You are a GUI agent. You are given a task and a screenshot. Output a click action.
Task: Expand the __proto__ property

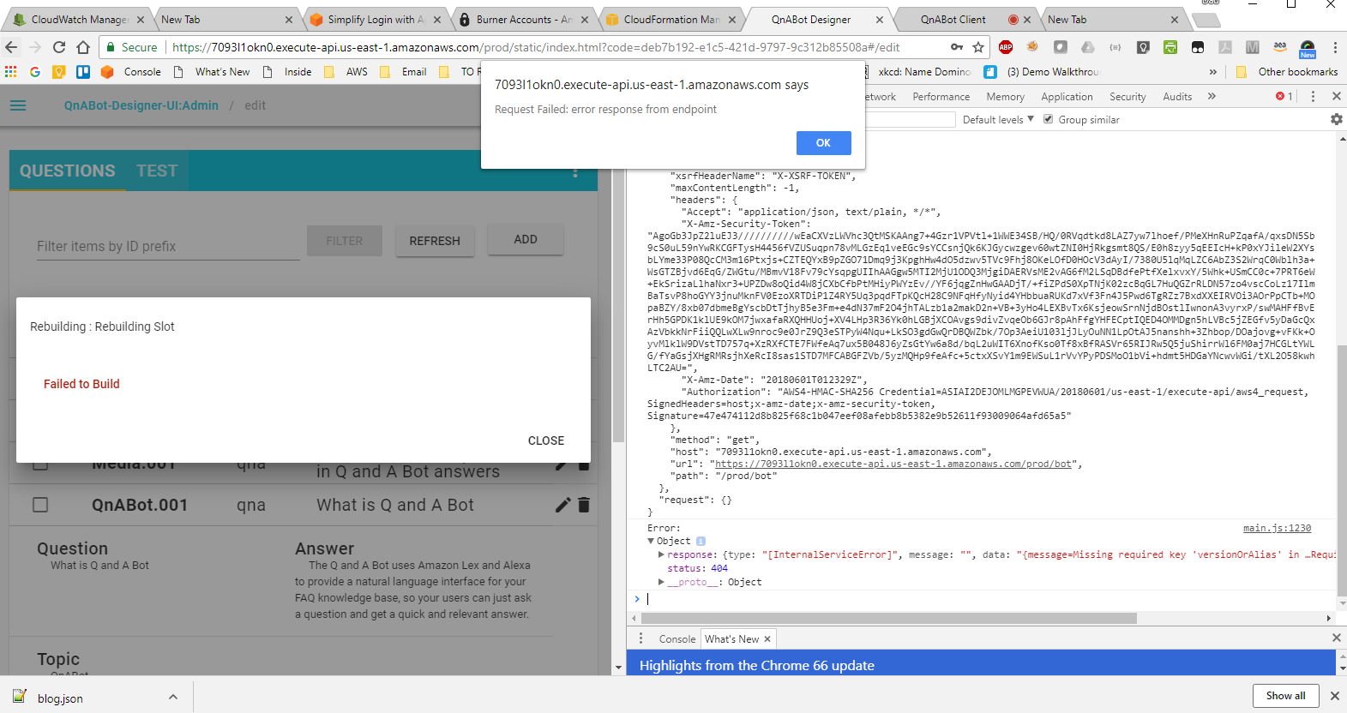661,582
